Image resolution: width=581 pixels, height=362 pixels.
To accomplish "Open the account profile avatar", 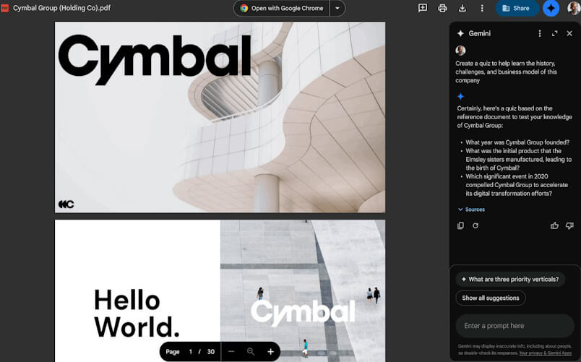I will (x=574, y=8).
